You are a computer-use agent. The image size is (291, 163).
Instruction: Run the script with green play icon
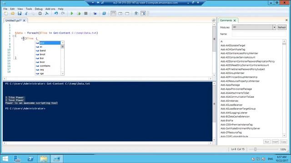[72, 13]
